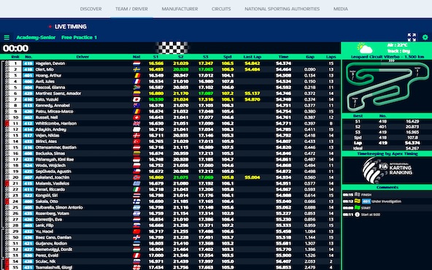Click the checkered flag banner icon
This screenshot has width=432, height=270.
pos(172,47)
